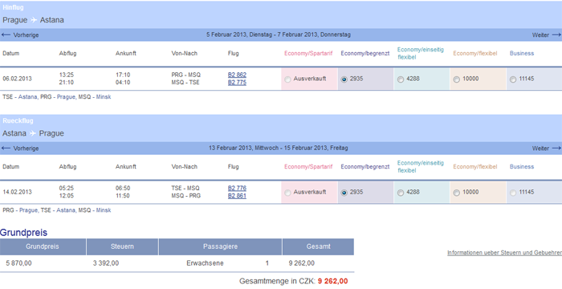
Task: Click the left arrow icon in Hinflug bar
Action: click(x=6, y=35)
